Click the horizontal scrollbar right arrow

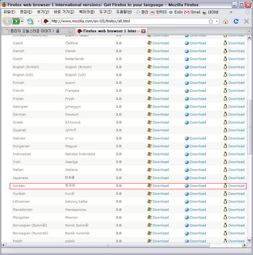[244, 245]
